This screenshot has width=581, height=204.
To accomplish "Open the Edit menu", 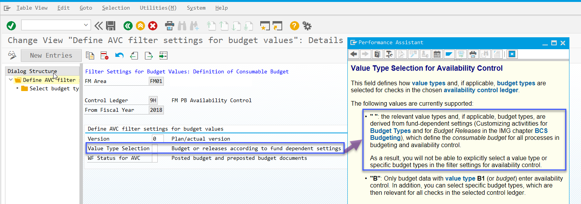I will click(x=64, y=8).
